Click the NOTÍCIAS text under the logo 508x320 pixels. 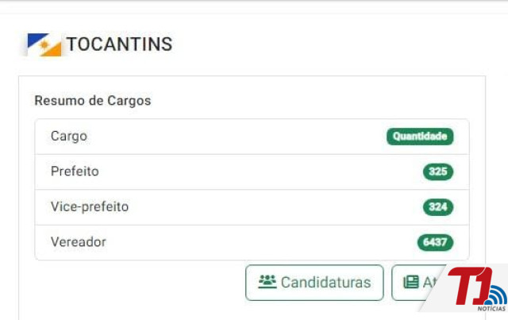click(x=491, y=309)
